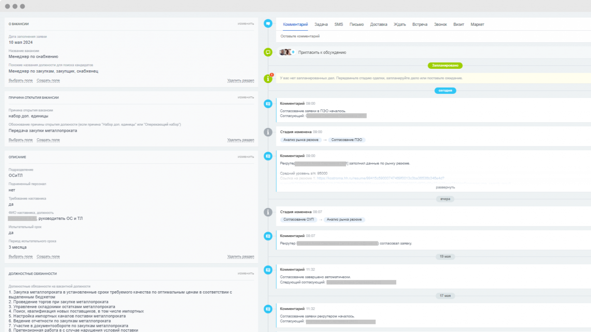Expand comment via развернуть link
The width and height of the screenshot is (591, 332).
point(445,188)
